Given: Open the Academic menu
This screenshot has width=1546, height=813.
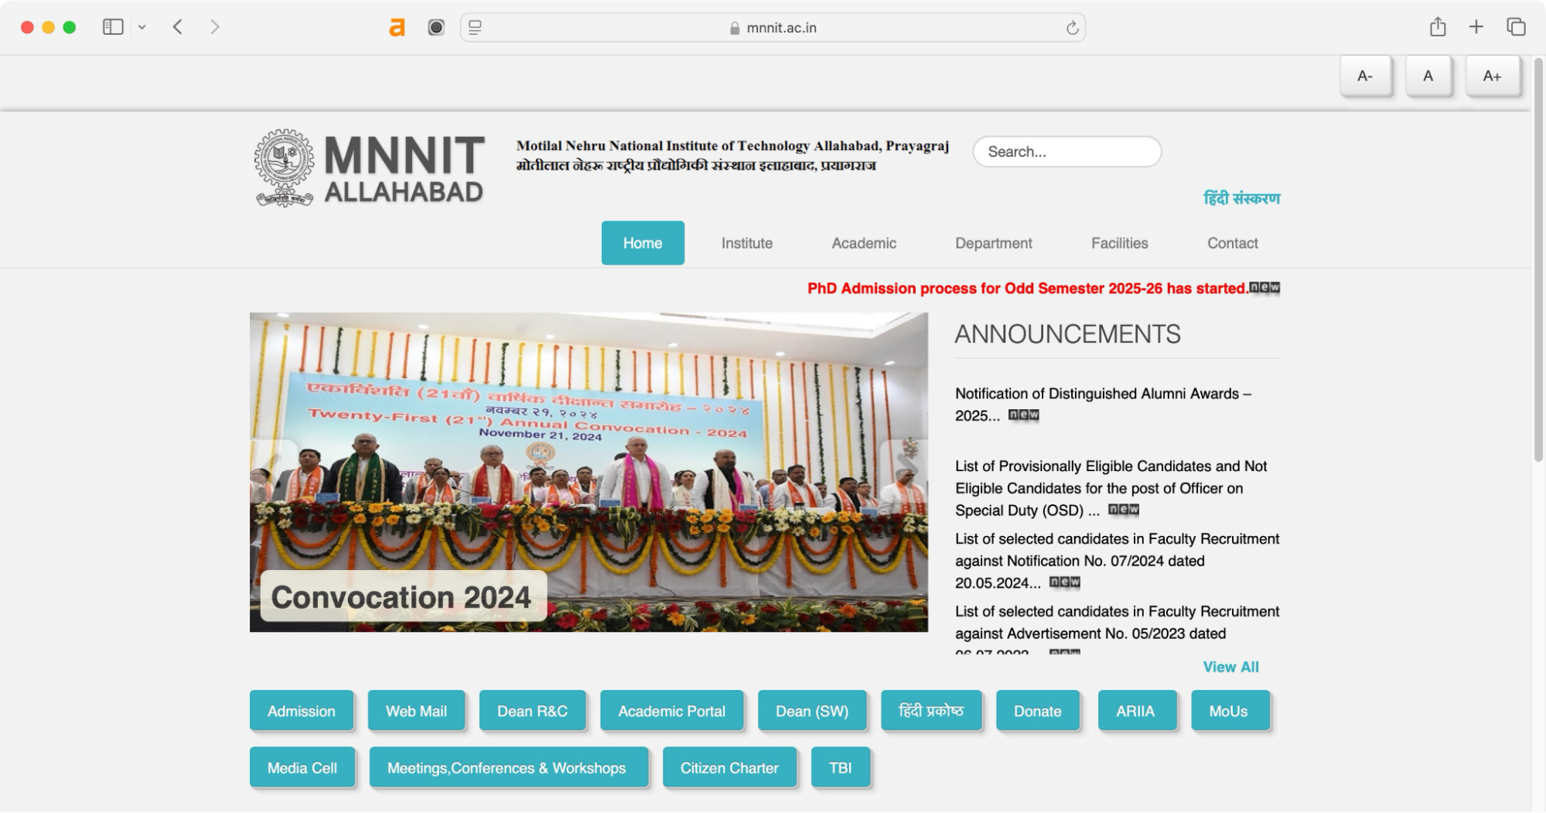Looking at the screenshot, I should pyautogui.click(x=863, y=243).
